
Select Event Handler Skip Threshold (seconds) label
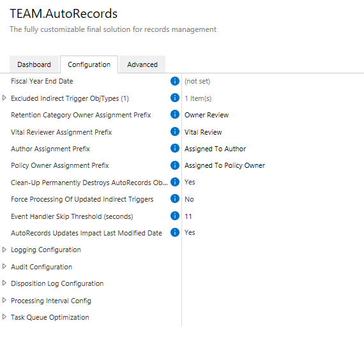[x=72, y=216]
